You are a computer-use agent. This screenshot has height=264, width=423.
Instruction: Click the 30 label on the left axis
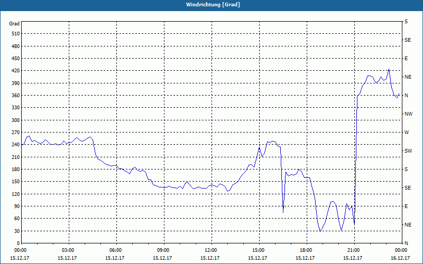[x=17, y=231]
